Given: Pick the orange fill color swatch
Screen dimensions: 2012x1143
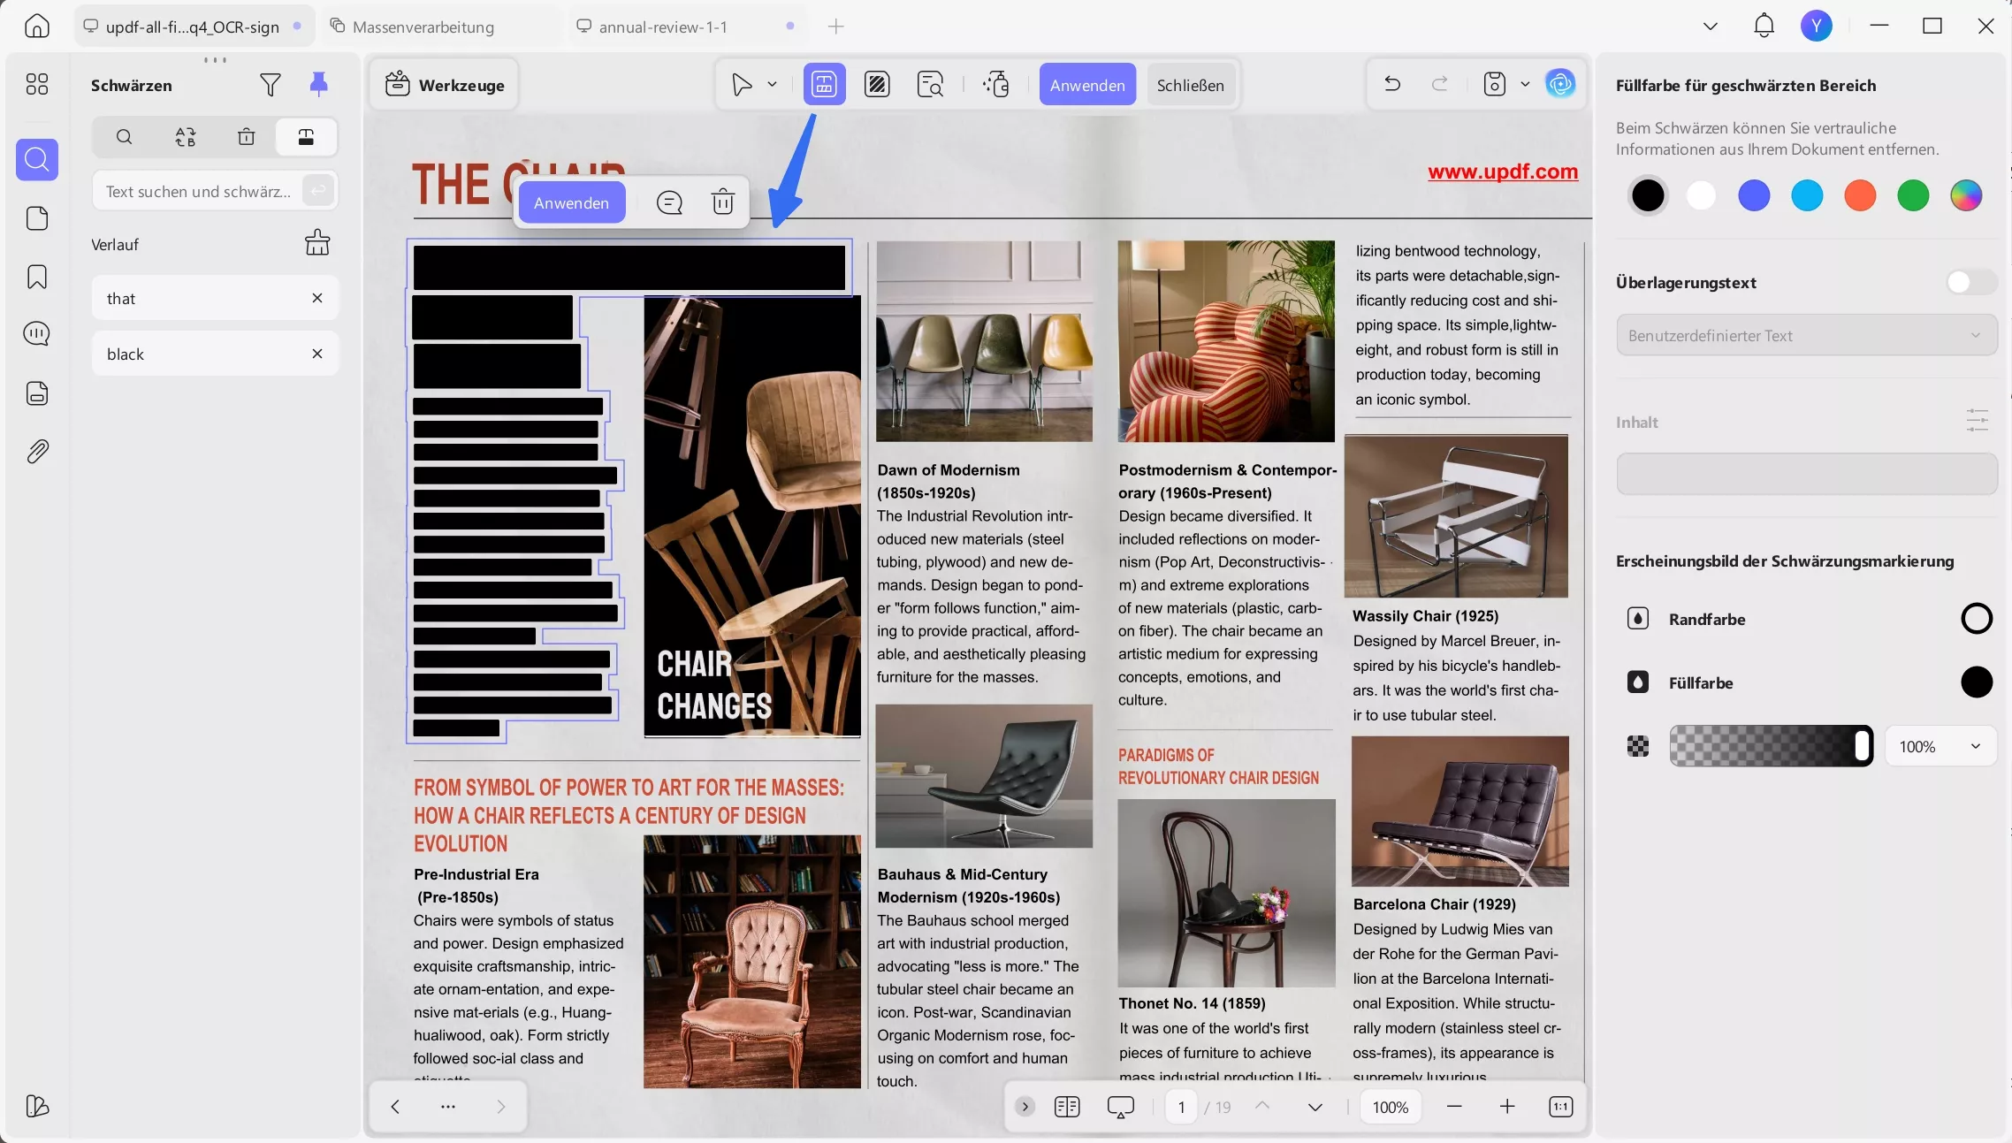Looking at the screenshot, I should (x=1860, y=195).
